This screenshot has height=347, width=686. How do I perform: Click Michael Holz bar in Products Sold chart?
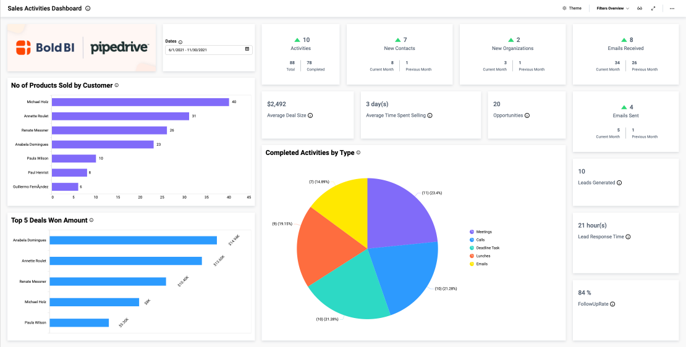(140, 102)
